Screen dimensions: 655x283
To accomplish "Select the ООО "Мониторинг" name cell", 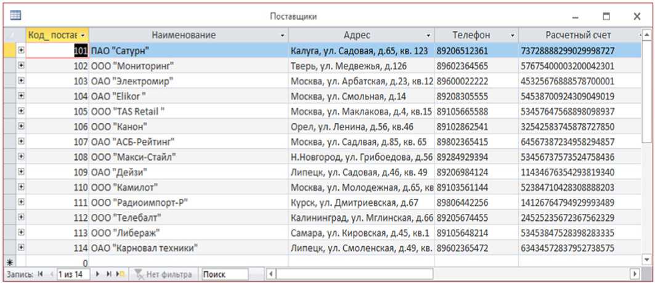I will pos(189,66).
